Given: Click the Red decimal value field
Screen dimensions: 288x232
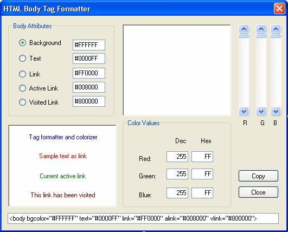Looking at the screenshot, I should [x=177, y=157].
